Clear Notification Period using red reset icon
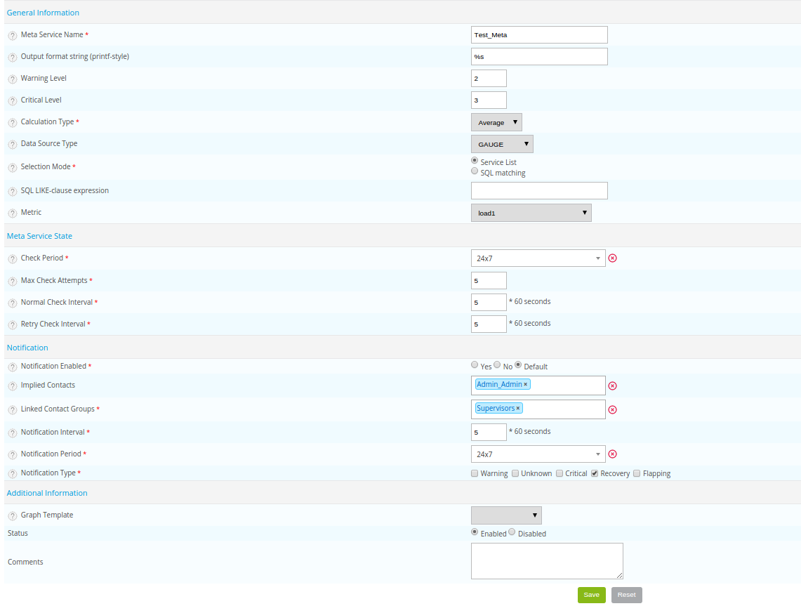 (x=612, y=454)
